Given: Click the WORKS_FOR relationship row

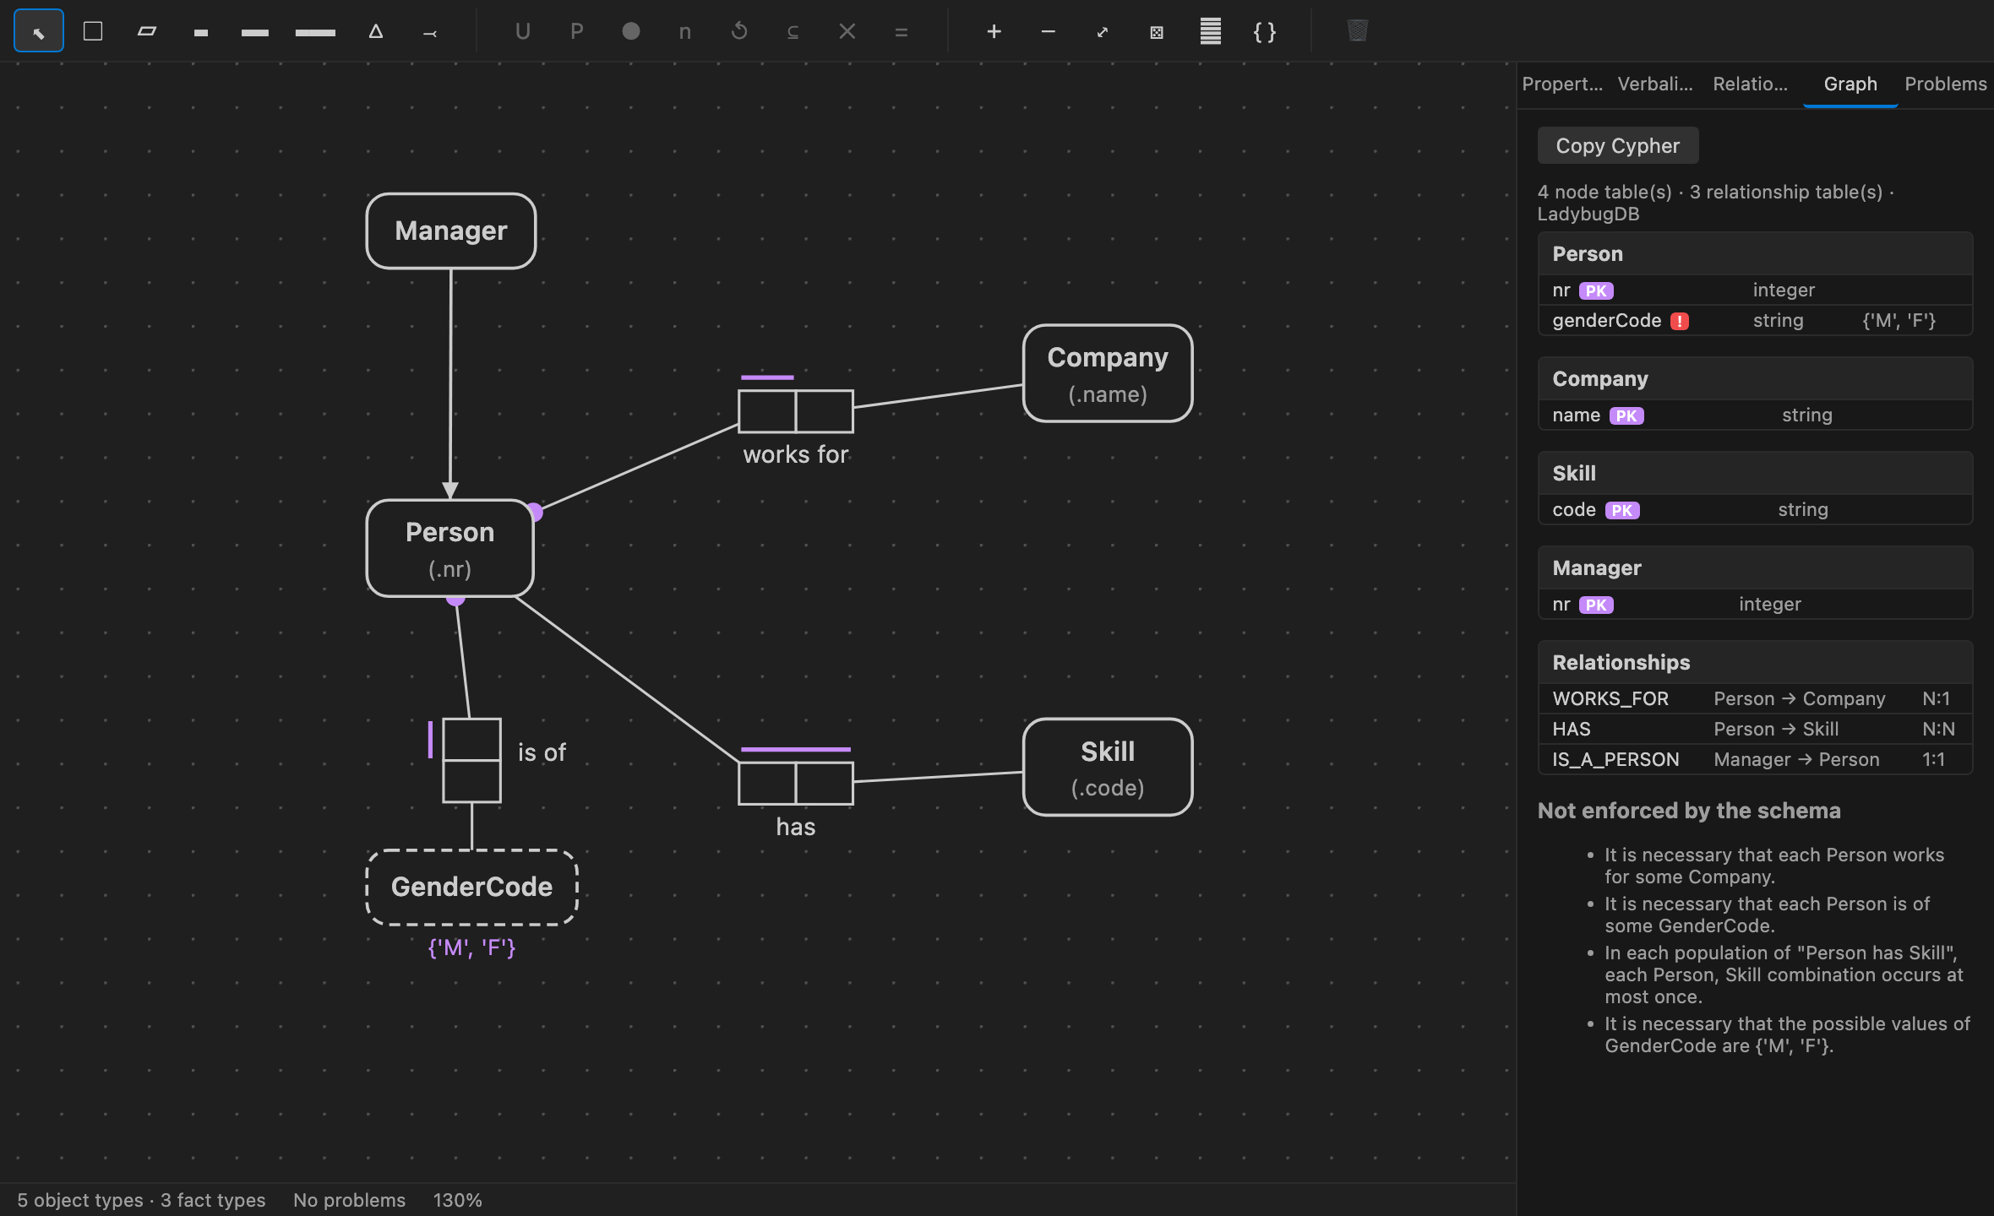Looking at the screenshot, I should [1756, 698].
